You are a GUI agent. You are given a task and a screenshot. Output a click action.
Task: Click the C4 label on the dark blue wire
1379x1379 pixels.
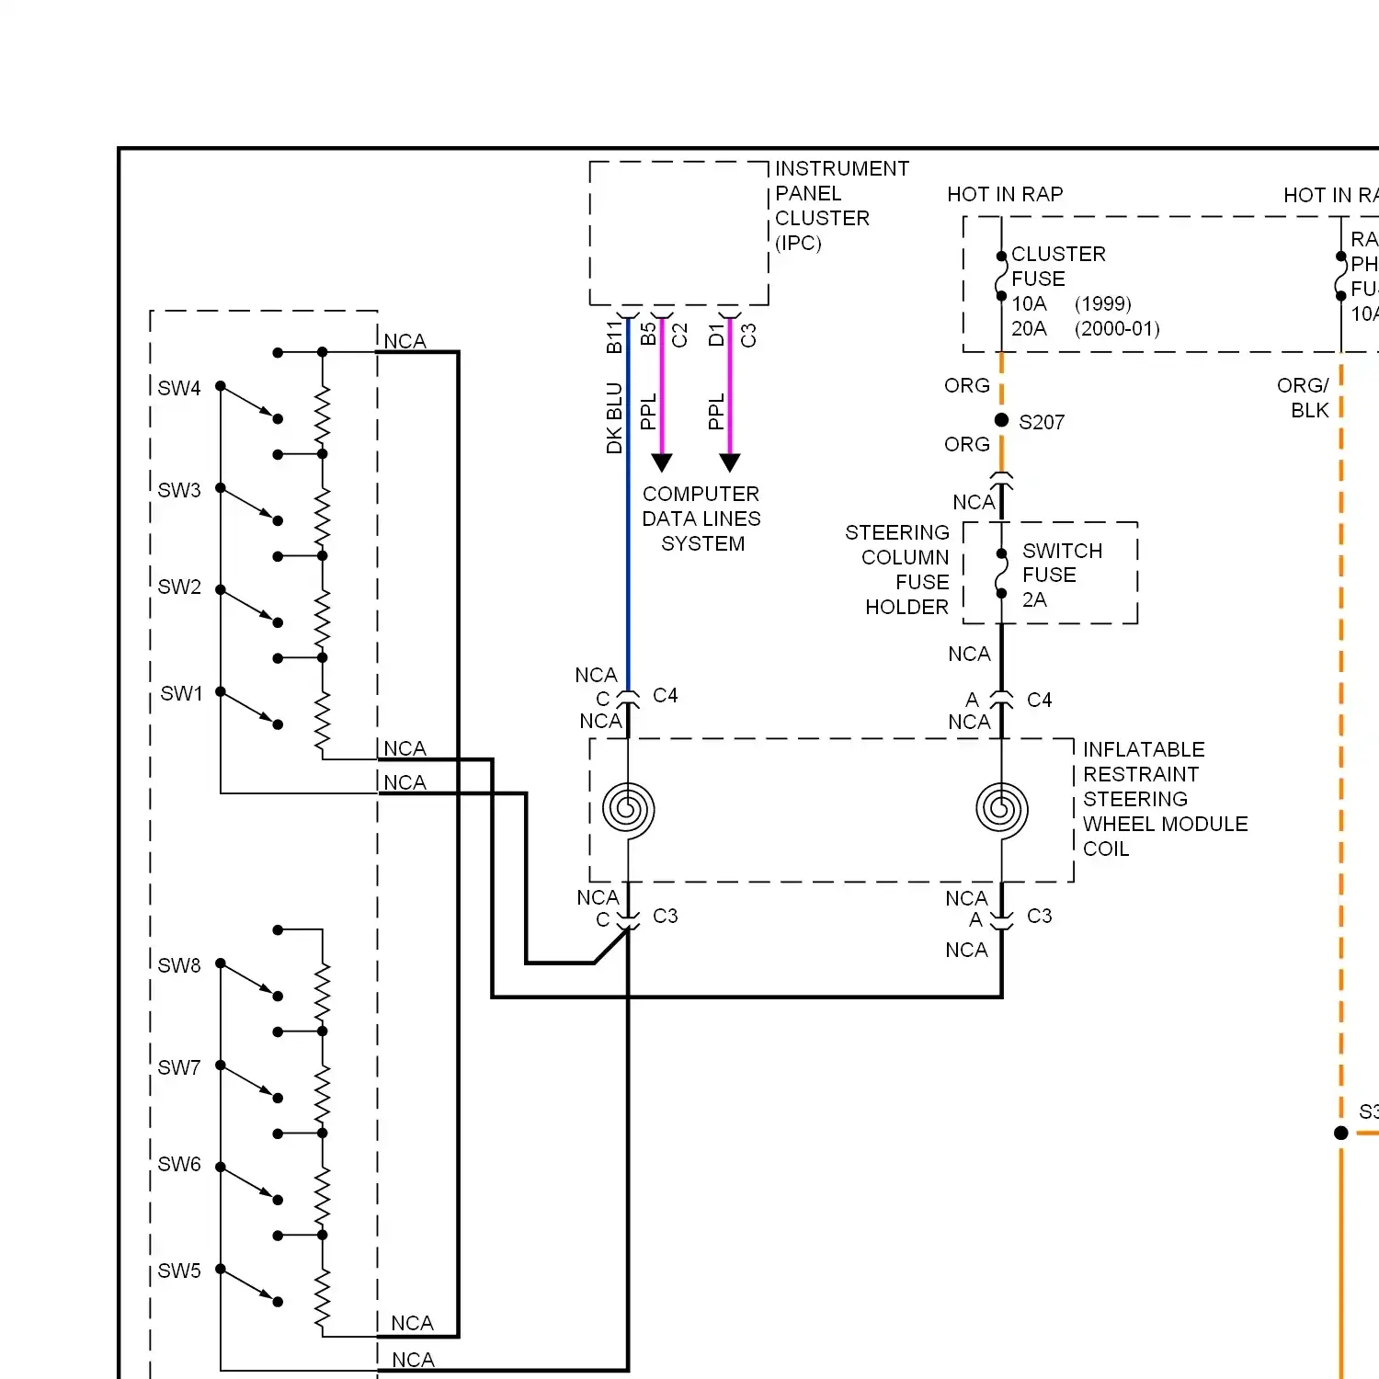tap(666, 695)
